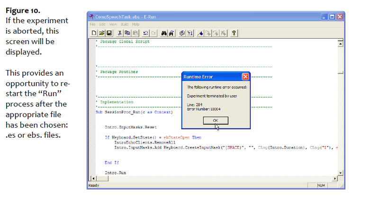The width and height of the screenshot is (379, 201).
Task: Click the Cut scissors icon
Action: tap(119, 33)
